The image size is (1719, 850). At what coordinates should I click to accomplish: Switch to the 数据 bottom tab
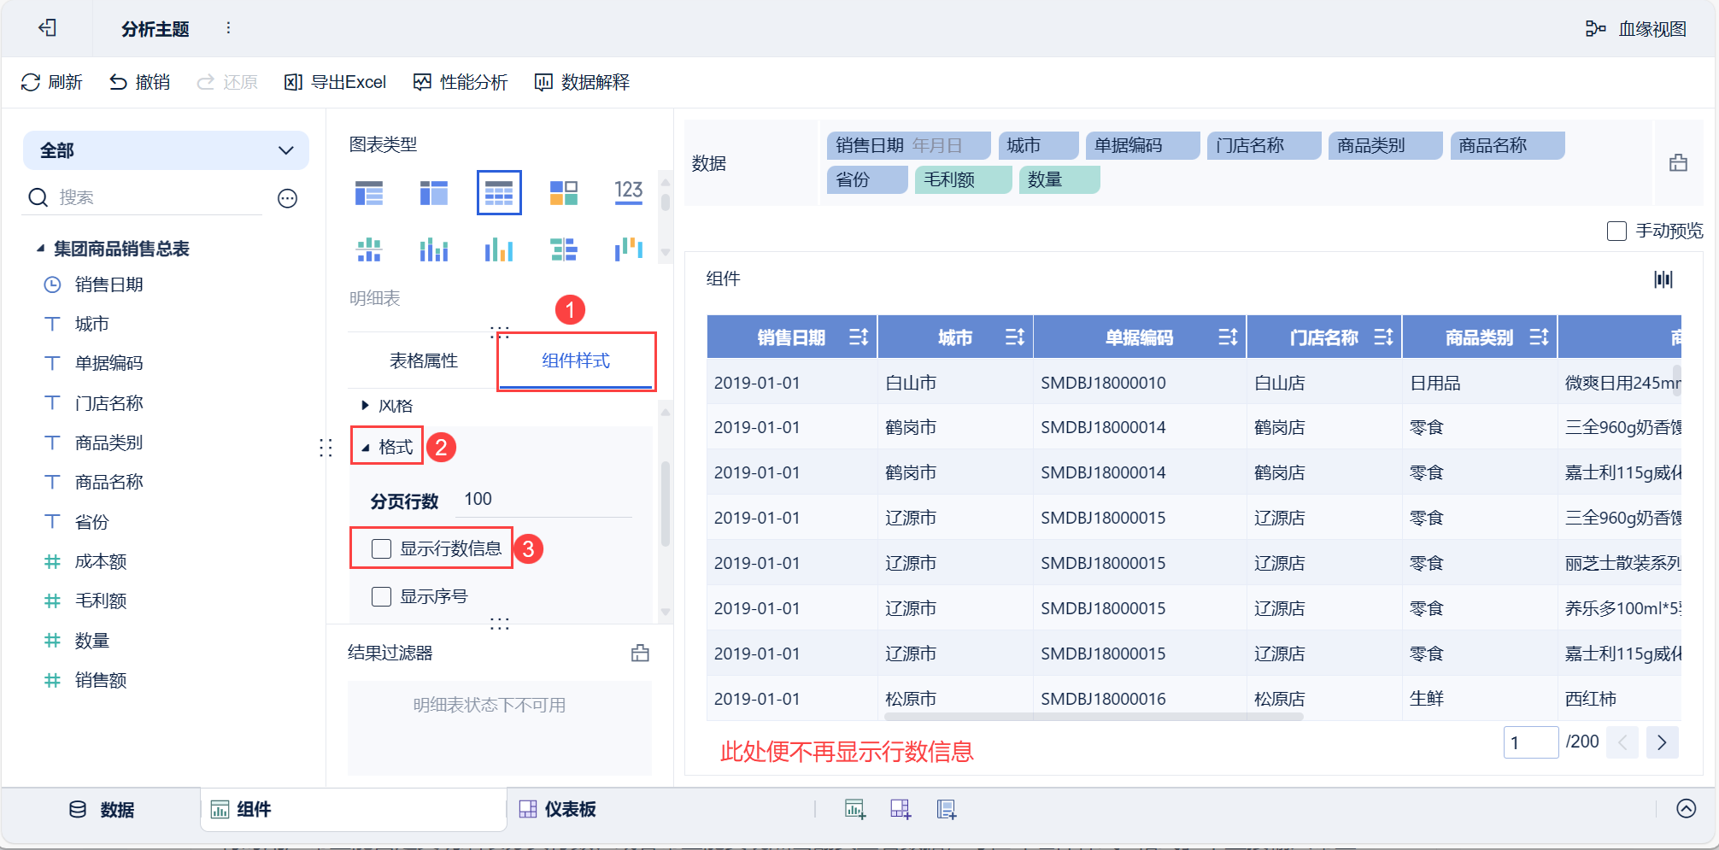[x=102, y=810]
